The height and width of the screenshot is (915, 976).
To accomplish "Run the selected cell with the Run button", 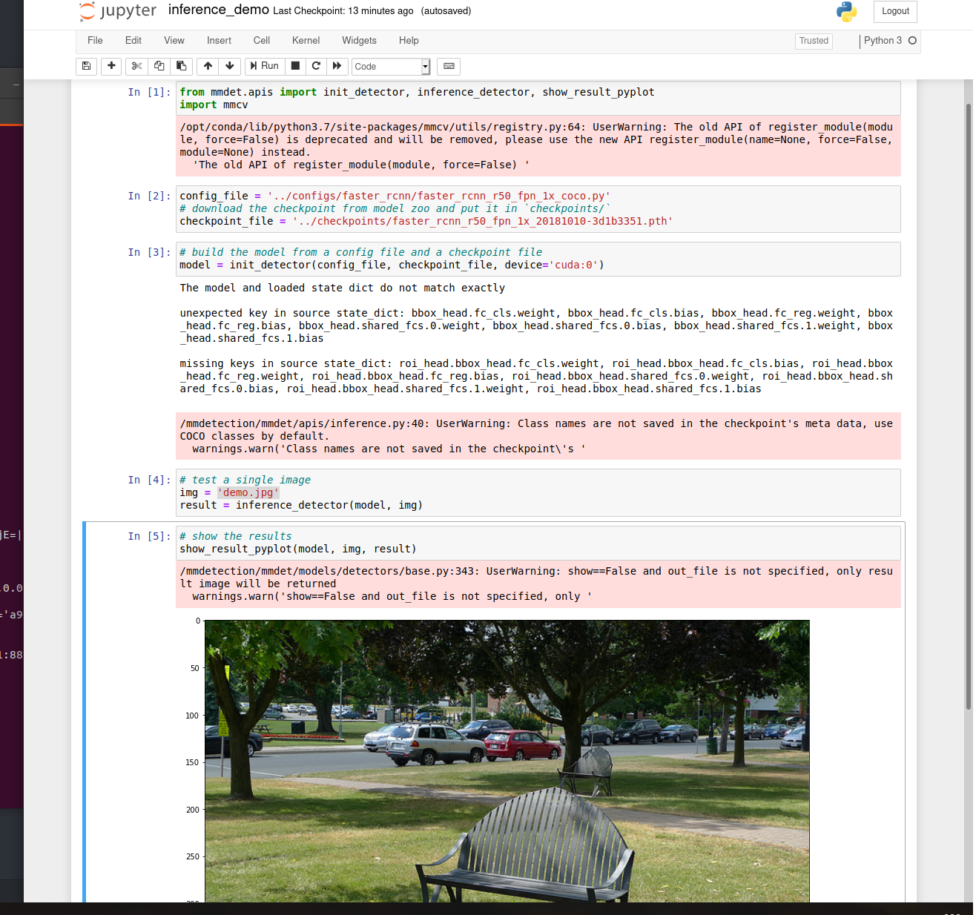I will 264,66.
